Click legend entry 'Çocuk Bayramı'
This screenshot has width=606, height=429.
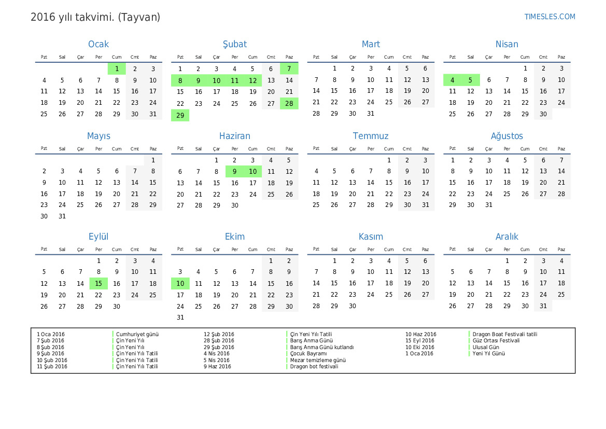pyautogui.click(x=308, y=354)
